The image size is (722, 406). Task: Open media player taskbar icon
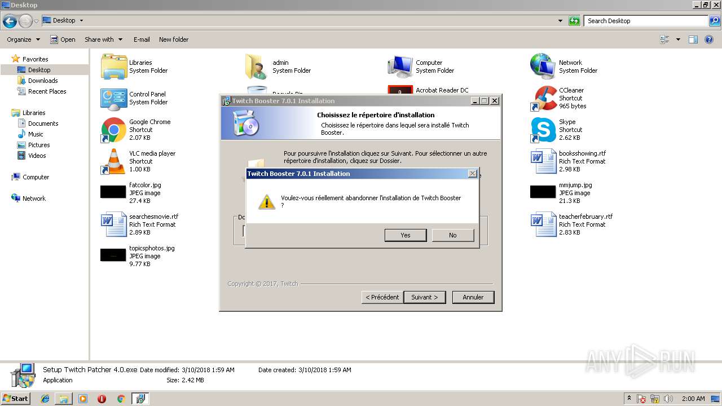(83, 399)
